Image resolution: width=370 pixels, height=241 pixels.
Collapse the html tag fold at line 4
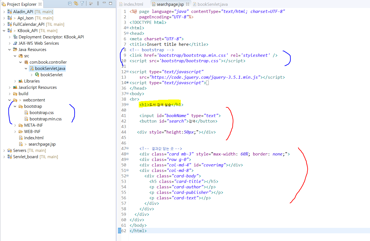[128, 28]
